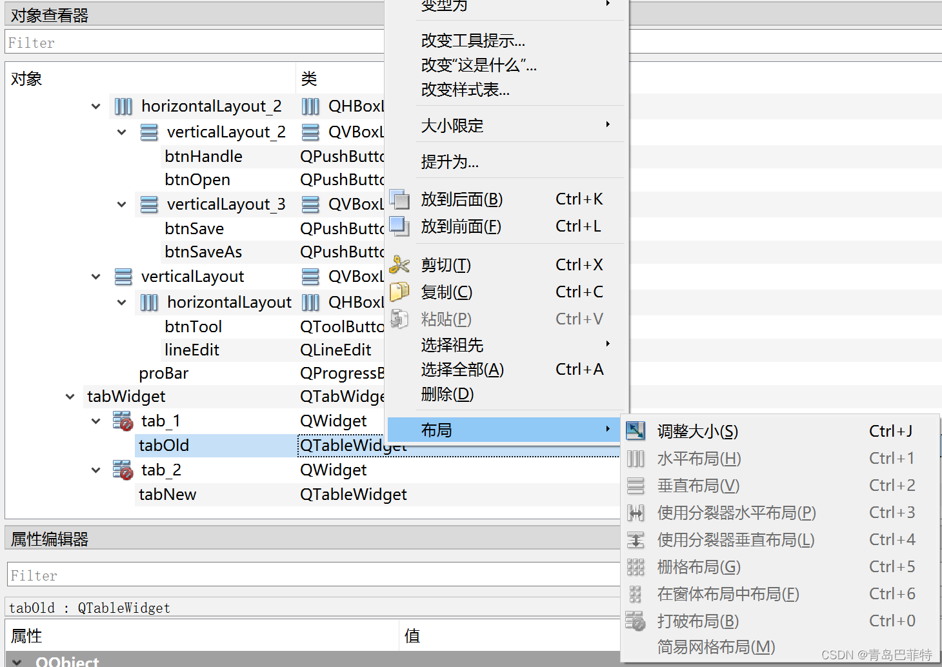The height and width of the screenshot is (667, 942).
Task: Click the raise icon beside 放到前面(F)
Action: (x=401, y=227)
